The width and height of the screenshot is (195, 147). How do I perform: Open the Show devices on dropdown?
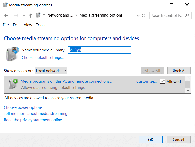[51, 71]
